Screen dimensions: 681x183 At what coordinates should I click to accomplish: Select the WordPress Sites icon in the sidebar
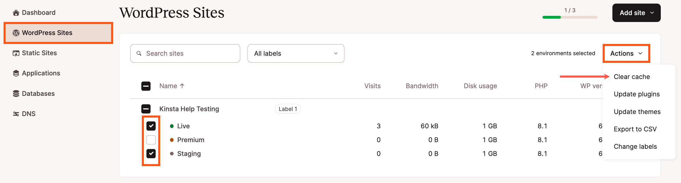pos(16,33)
